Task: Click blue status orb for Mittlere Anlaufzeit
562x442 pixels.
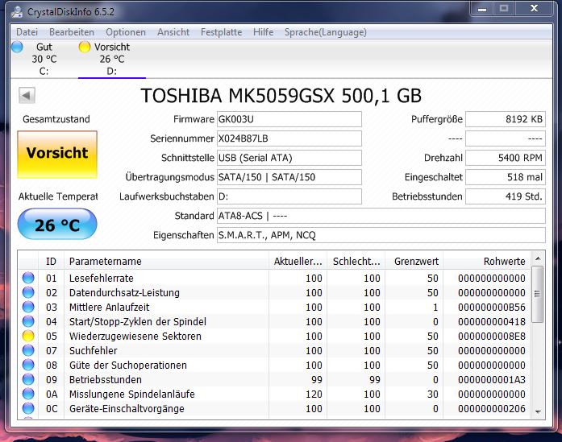Action: tap(28, 307)
